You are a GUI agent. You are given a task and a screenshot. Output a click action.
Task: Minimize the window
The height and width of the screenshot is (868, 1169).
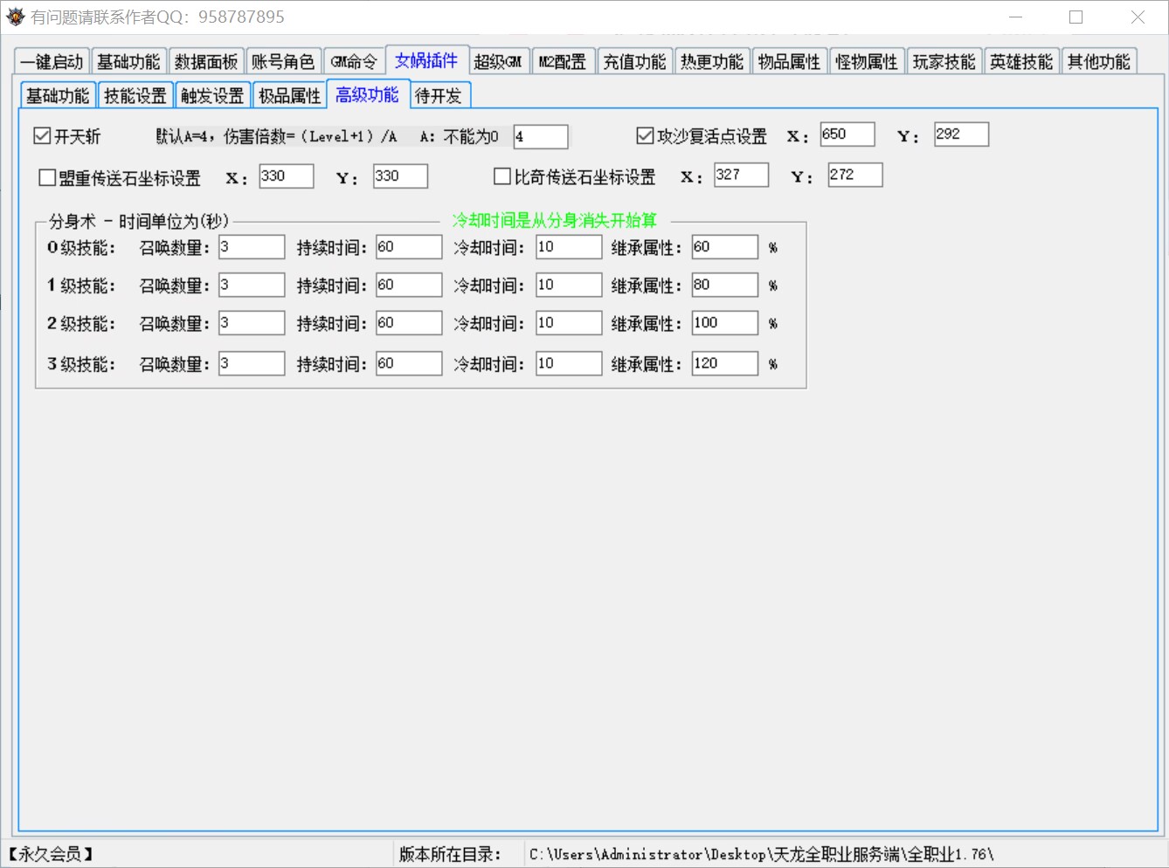1015,17
